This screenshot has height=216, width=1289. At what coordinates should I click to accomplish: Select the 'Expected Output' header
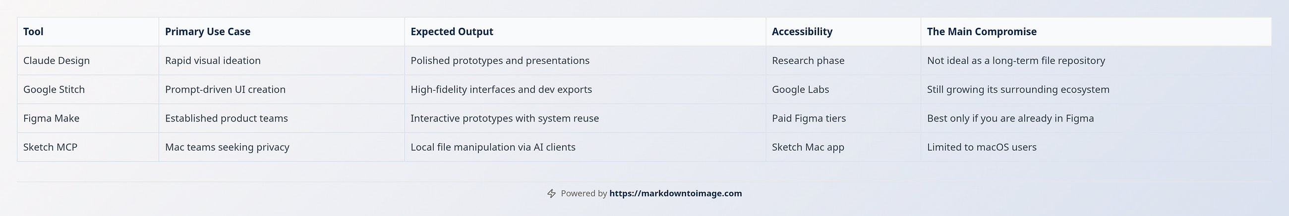(585, 32)
